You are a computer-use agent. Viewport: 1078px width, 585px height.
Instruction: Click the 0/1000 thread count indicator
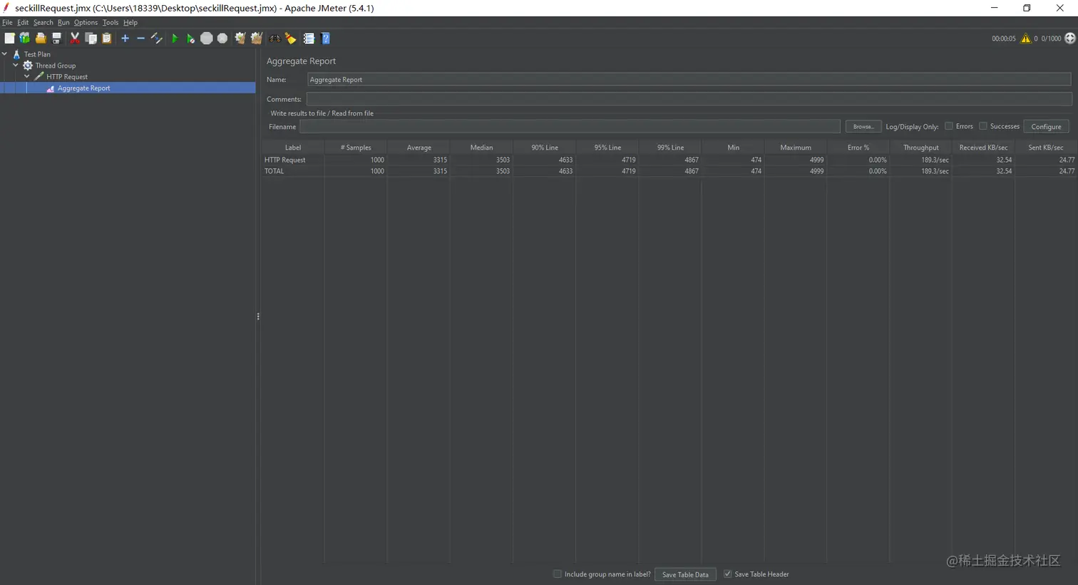tap(1051, 38)
